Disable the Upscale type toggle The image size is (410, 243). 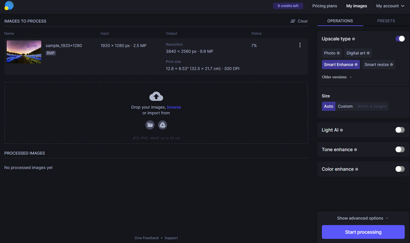pos(400,39)
